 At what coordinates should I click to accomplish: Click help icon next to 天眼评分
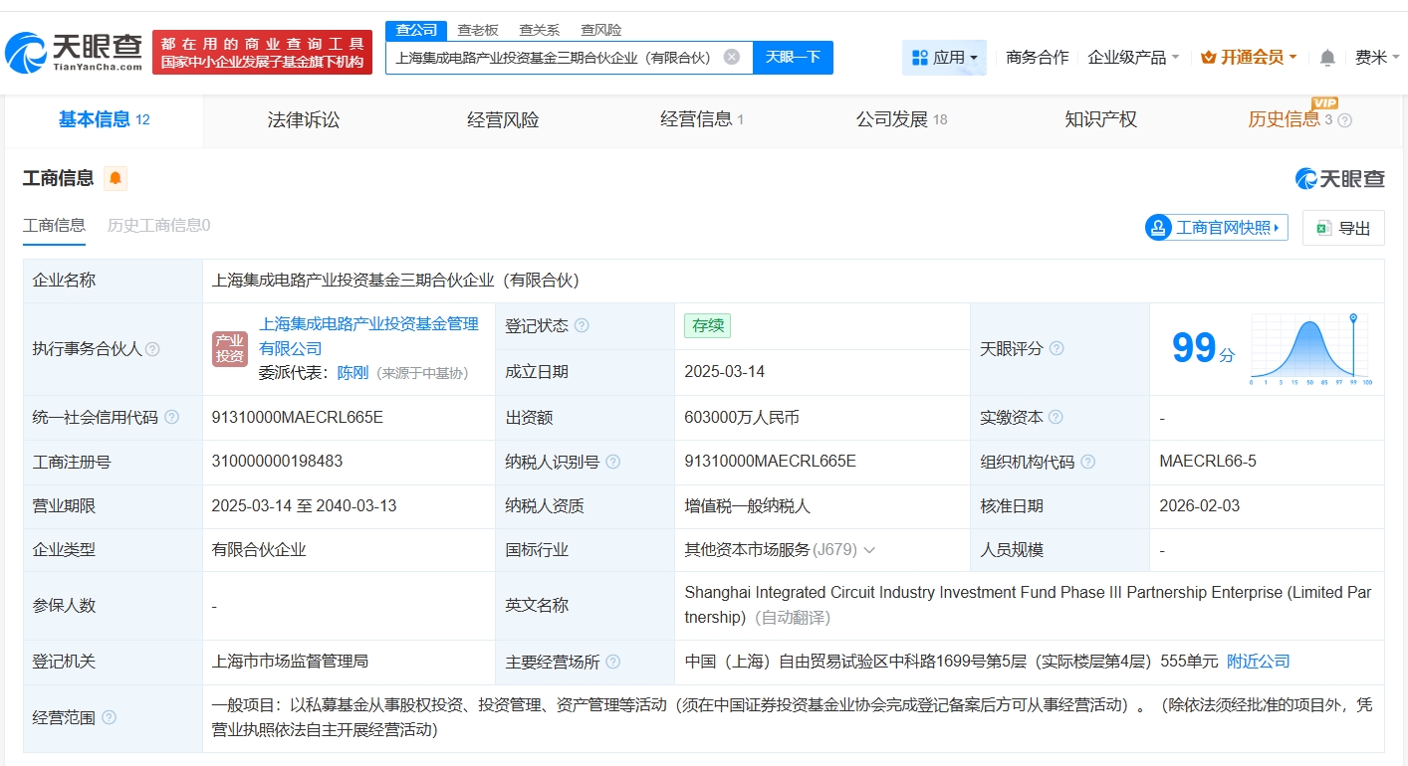click(1056, 348)
